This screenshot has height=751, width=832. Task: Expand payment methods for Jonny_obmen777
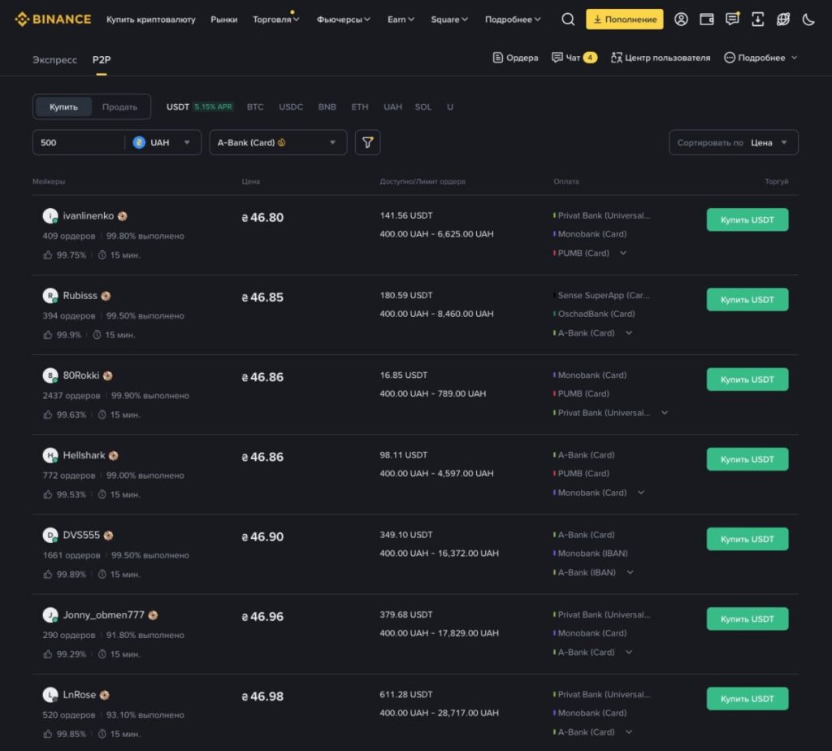pyautogui.click(x=629, y=652)
